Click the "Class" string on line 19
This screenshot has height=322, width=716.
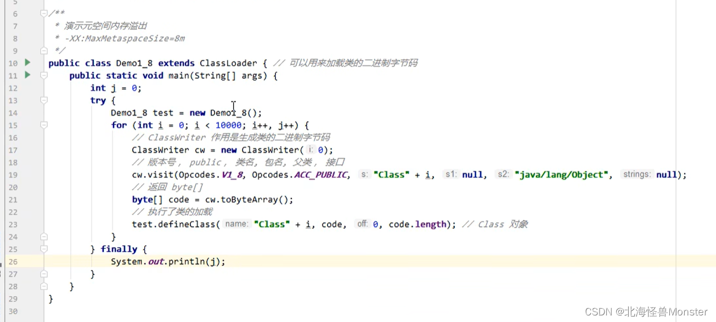pos(392,175)
